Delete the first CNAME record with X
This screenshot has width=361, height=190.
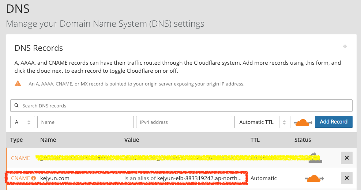click(x=347, y=158)
